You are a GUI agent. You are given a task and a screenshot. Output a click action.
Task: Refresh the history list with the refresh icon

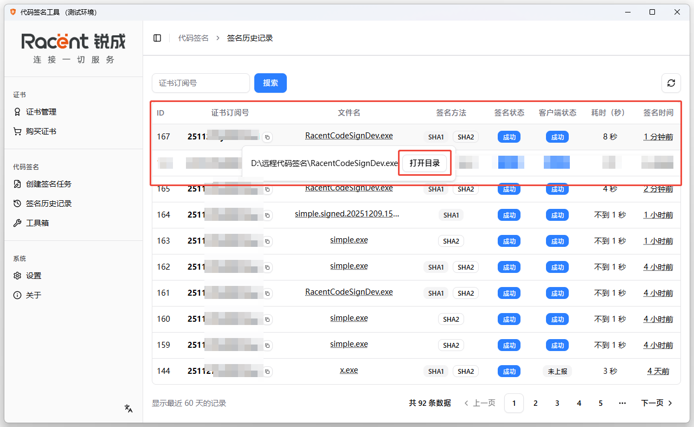coord(671,83)
